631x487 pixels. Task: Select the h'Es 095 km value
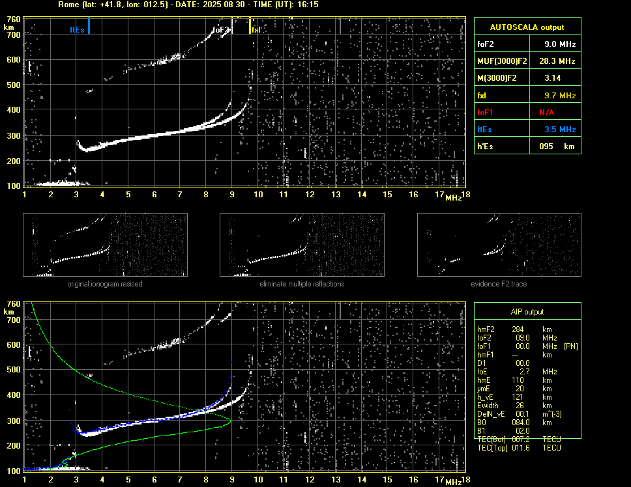point(557,146)
